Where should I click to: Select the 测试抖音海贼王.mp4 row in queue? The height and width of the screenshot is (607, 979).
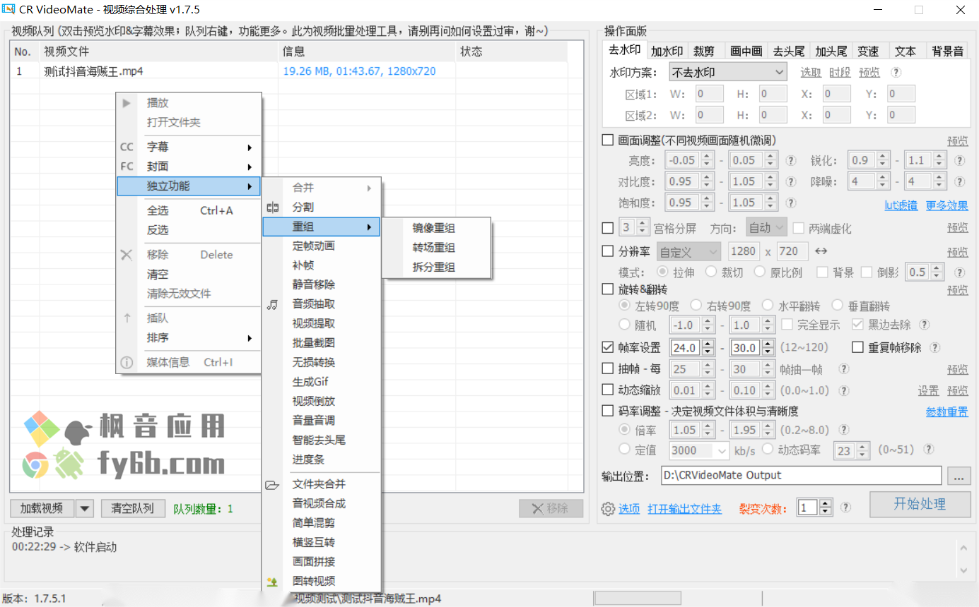tap(288, 71)
